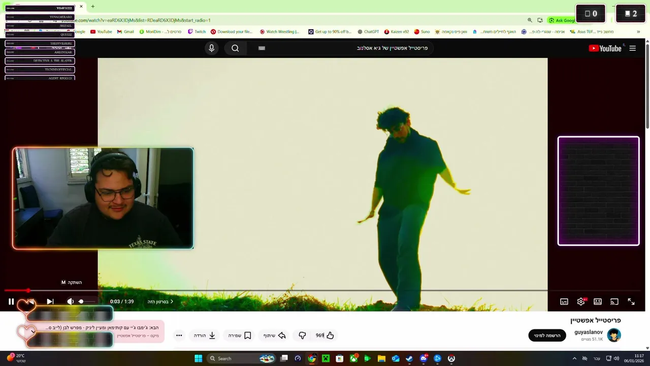Enter full screen mode

tap(631, 301)
